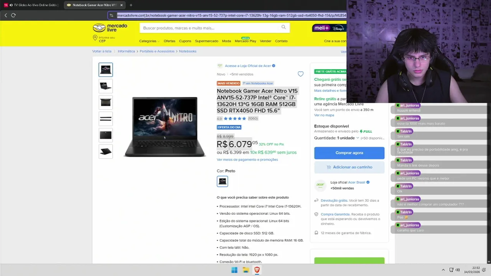The width and height of the screenshot is (491, 276).
Task: Click Compra Garantida link
Action: click(335, 214)
